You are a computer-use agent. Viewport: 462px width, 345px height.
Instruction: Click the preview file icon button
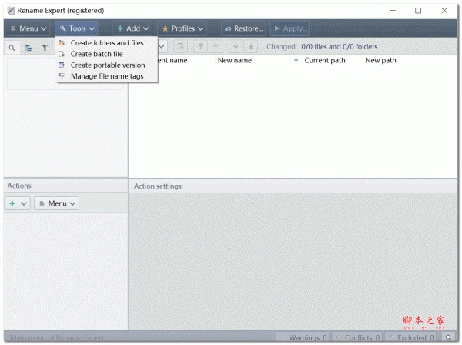pos(181,46)
